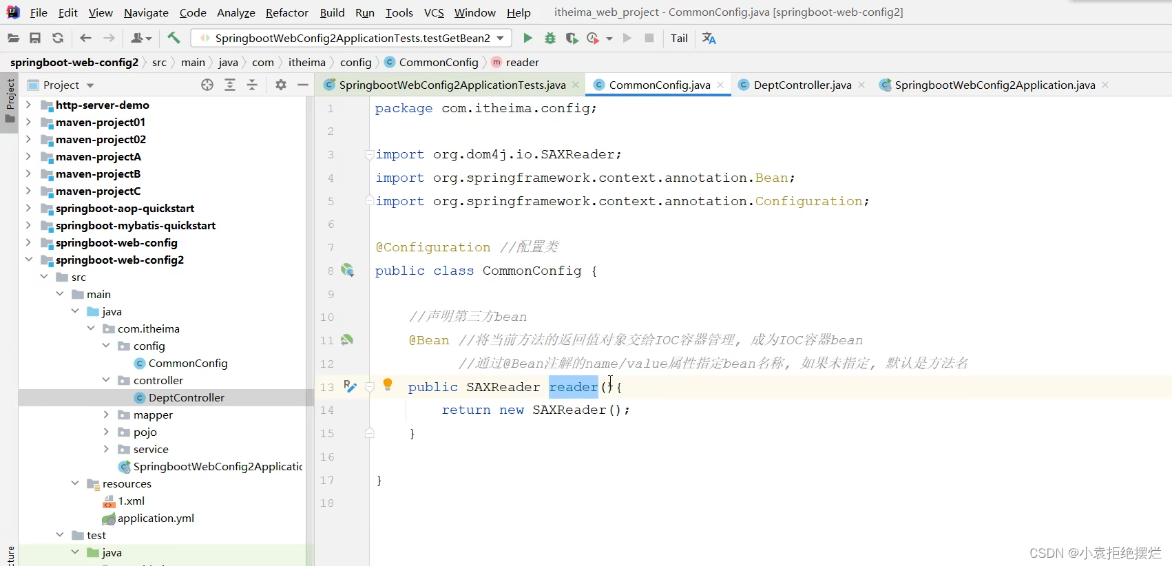This screenshot has height=566, width=1172.
Task: Open the VCS menu
Action: [x=434, y=12]
